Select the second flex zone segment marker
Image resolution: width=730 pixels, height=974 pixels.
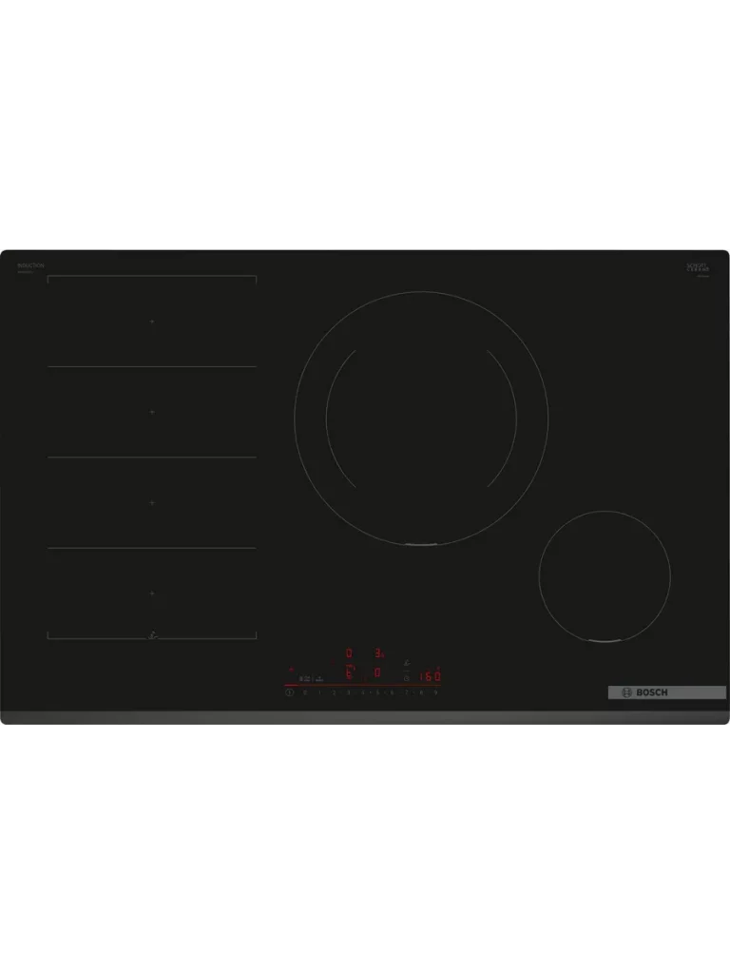click(x=152, y=412)
